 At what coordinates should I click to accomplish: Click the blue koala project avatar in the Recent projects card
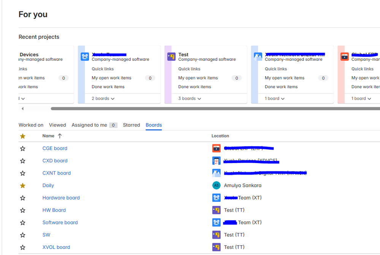85,57
